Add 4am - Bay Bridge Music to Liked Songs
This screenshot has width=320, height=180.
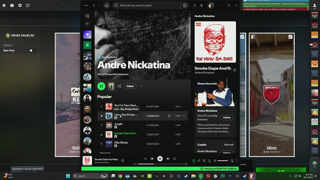click(169, 116)
